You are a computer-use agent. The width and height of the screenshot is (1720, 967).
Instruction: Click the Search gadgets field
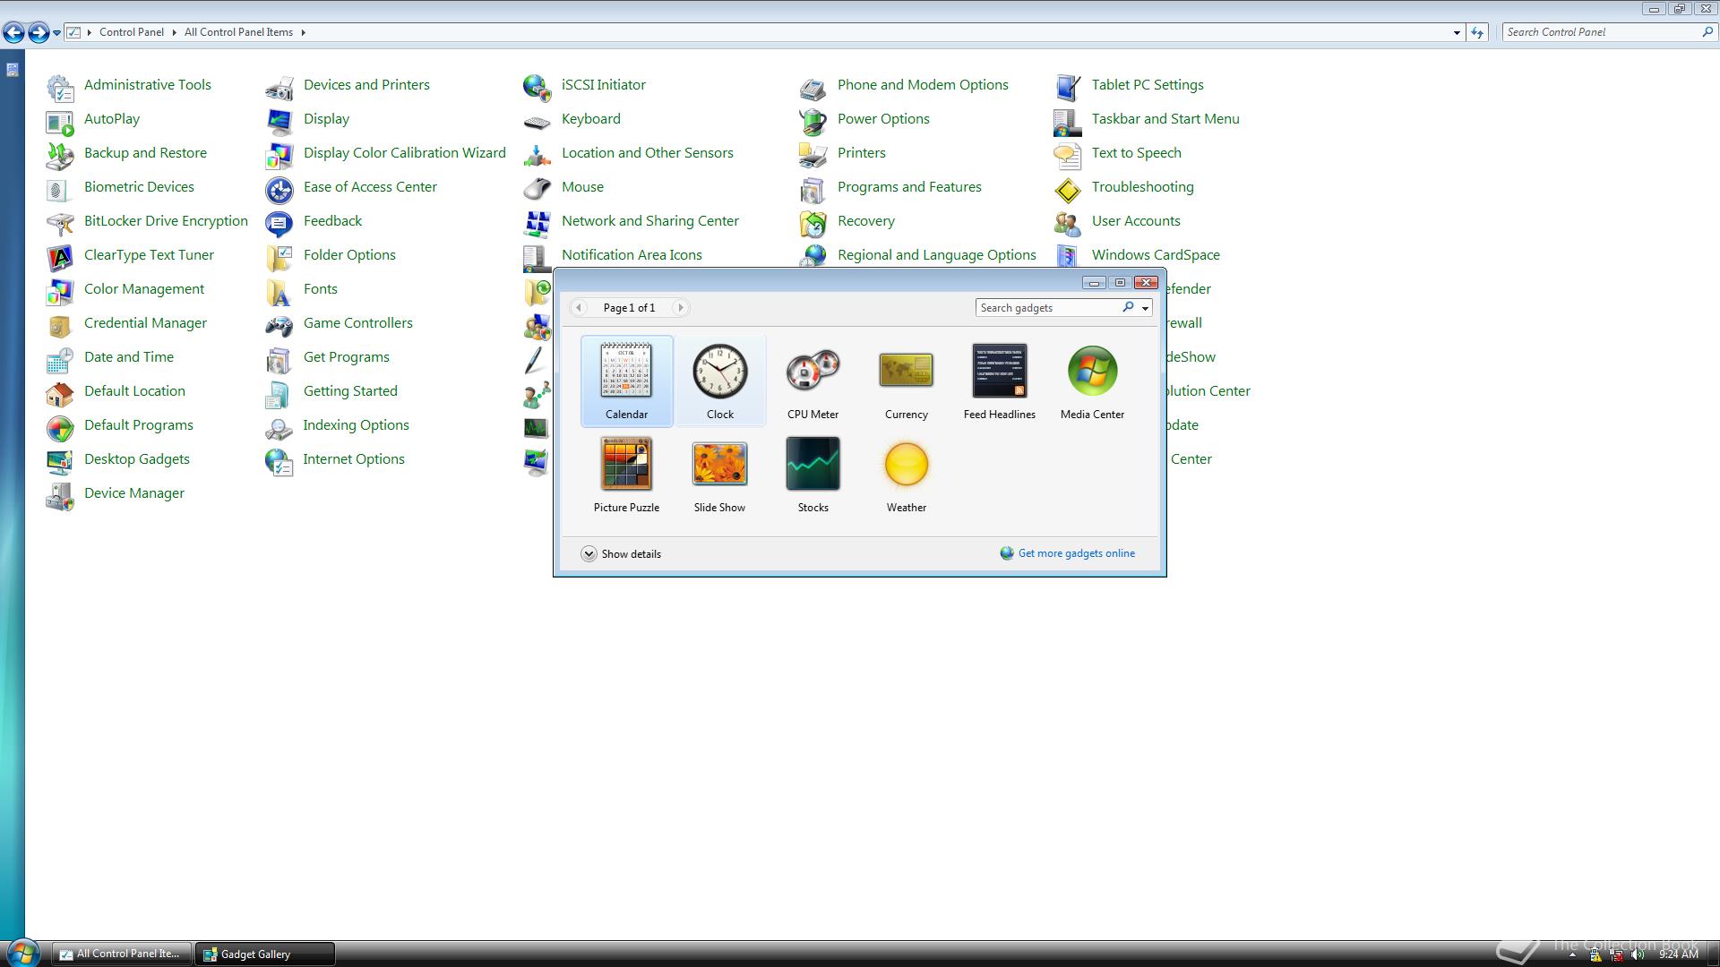pos(1048,307)
